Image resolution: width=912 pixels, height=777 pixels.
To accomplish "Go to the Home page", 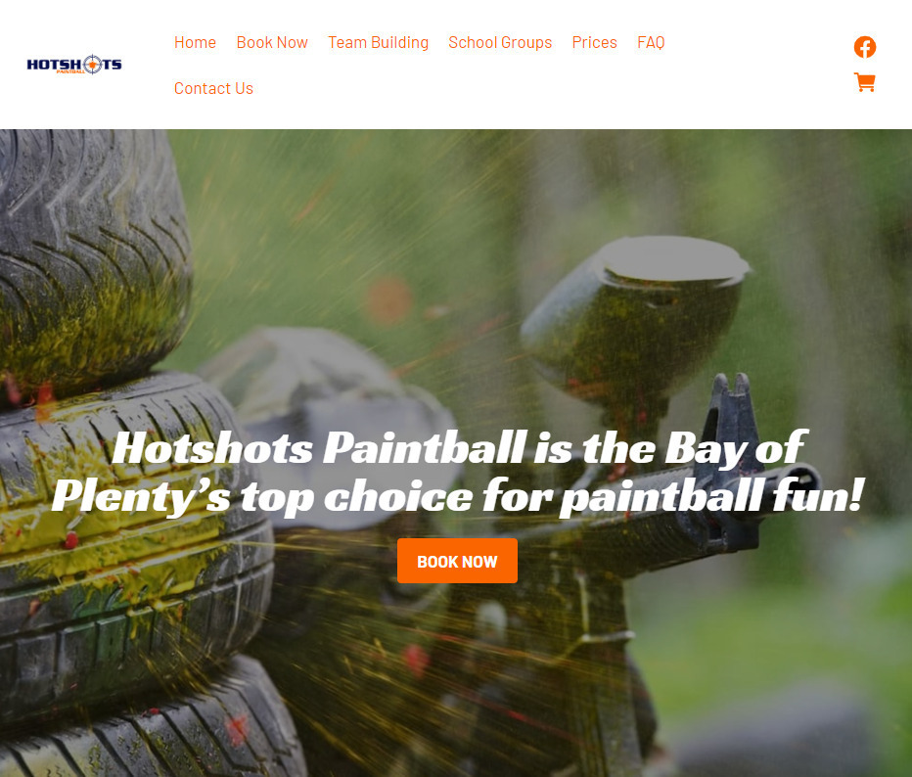I will point(195,42).
